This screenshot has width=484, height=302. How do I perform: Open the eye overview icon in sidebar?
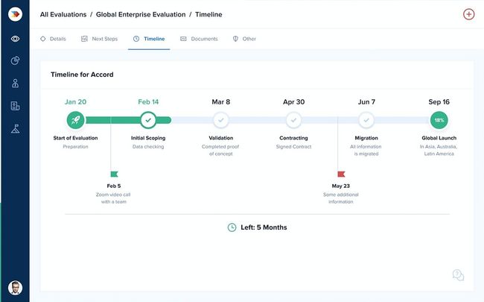(x=15, y=39)
